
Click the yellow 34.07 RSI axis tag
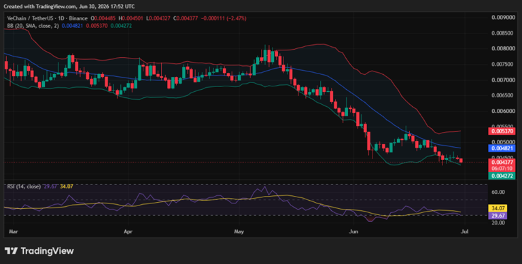(x=498, y=208)
